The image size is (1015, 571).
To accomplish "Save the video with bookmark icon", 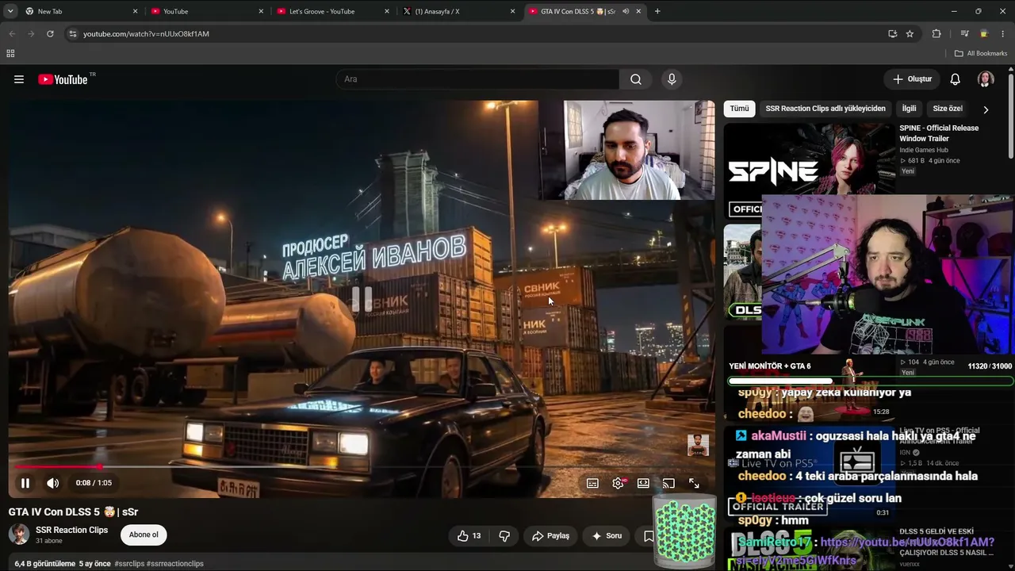I will tap(649, 536).
